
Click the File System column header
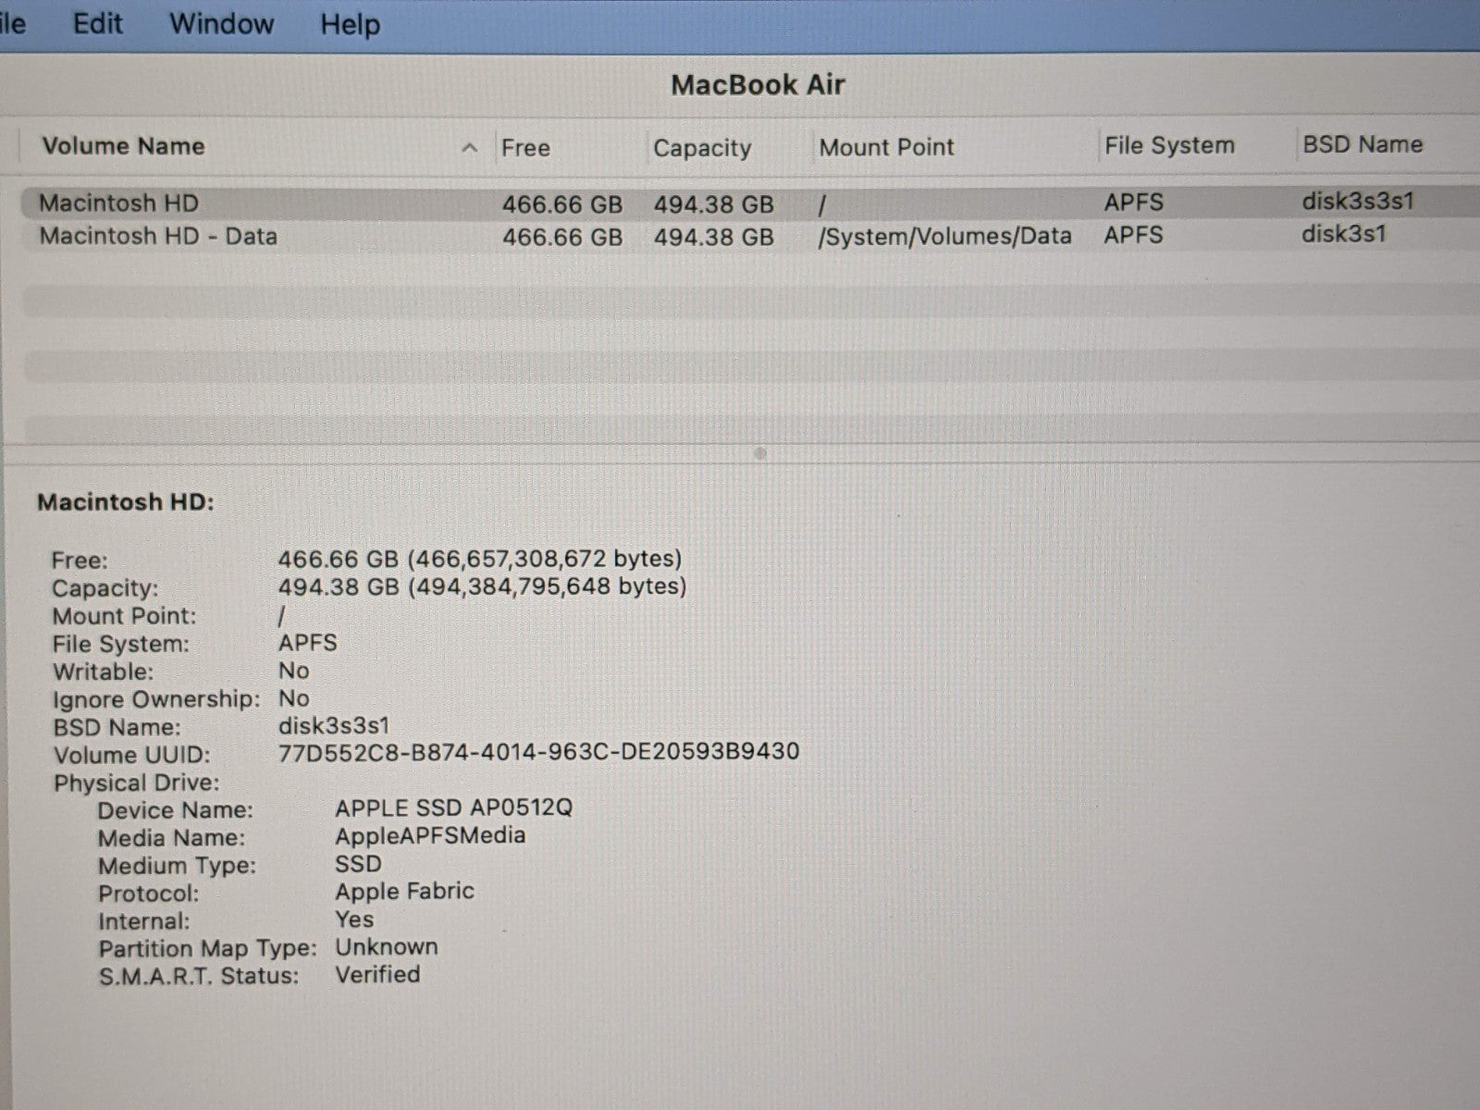coord(1168,146)
